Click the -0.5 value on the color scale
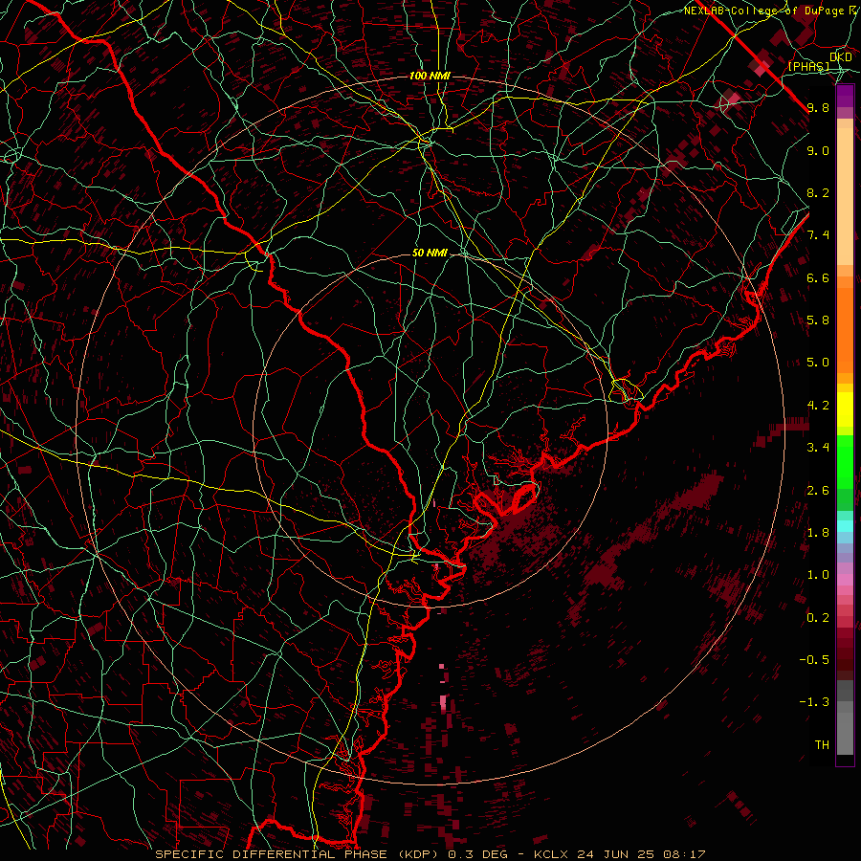Viewport: 861px width, 861px height. pyautogui.click(x=814, y=660)
